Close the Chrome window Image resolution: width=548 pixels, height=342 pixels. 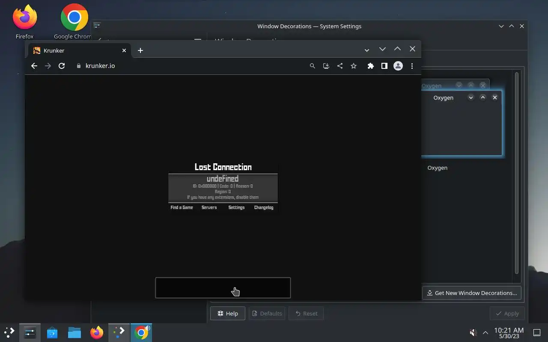coord(412,49)
